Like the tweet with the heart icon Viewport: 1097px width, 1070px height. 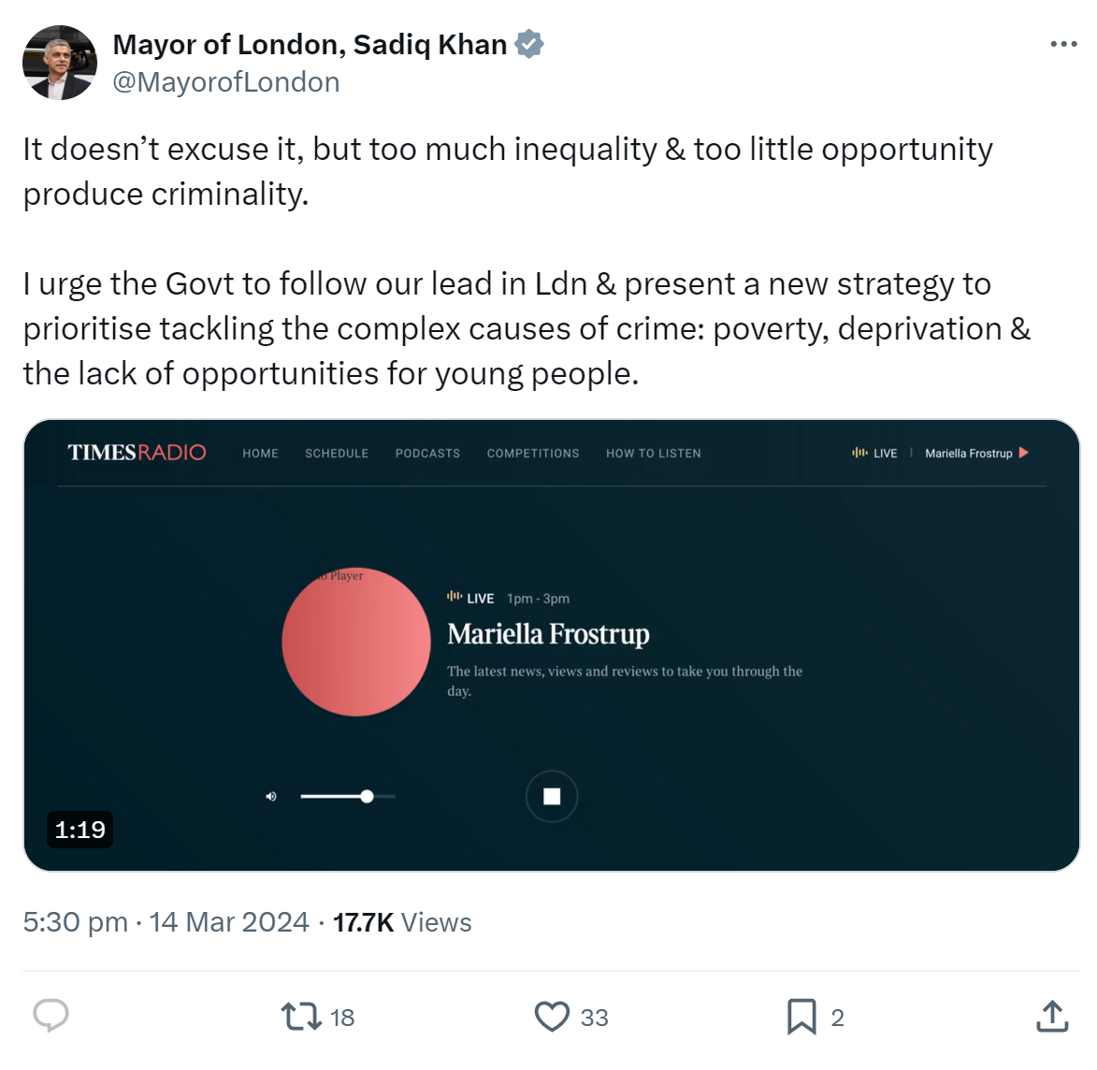click(552, 1017)
